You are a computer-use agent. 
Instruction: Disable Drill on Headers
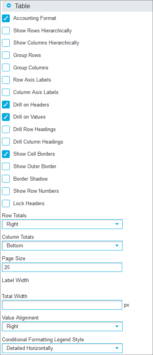(x=6, y=105)
